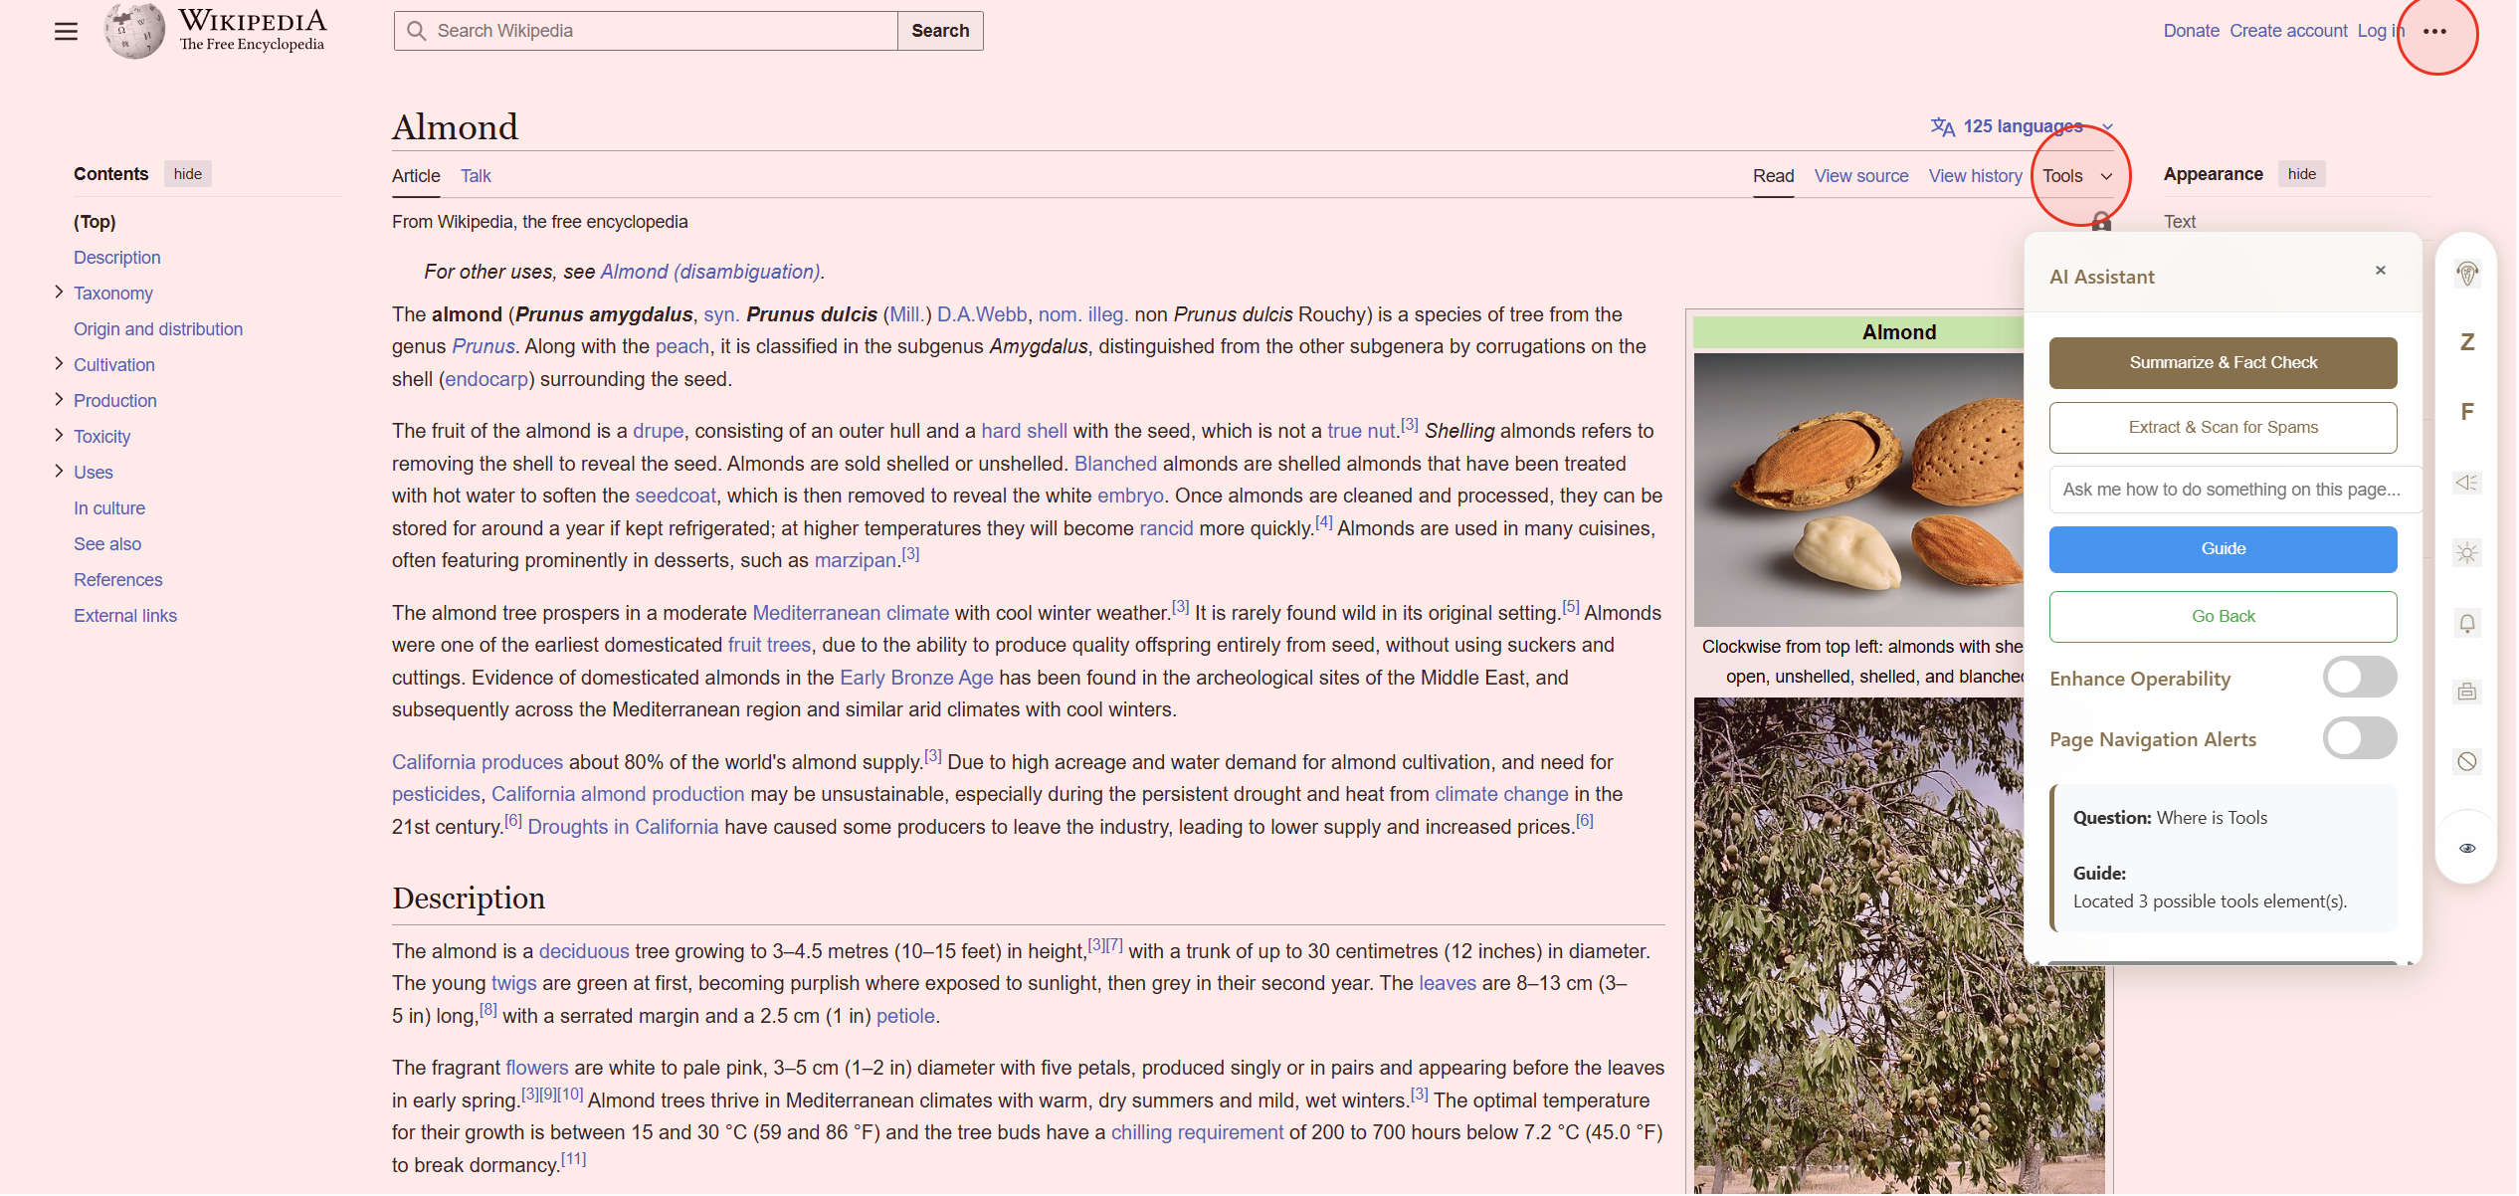The width and height of the screenshot is (2519, 1196).
Task: Switch to the Talk tab
Action: tap(476, 176)
